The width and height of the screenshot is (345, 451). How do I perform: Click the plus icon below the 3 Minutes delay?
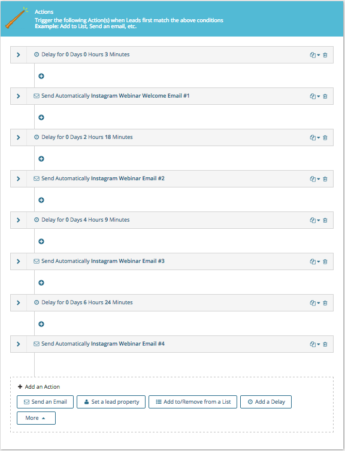coord(41,76)
